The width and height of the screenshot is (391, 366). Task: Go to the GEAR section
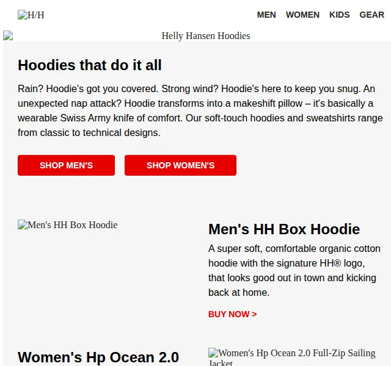[x=371, y=15]
